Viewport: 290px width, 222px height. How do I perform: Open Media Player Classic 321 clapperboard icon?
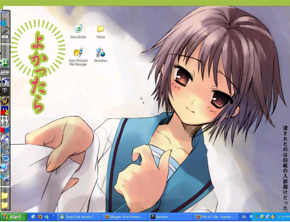pos(5,35)
